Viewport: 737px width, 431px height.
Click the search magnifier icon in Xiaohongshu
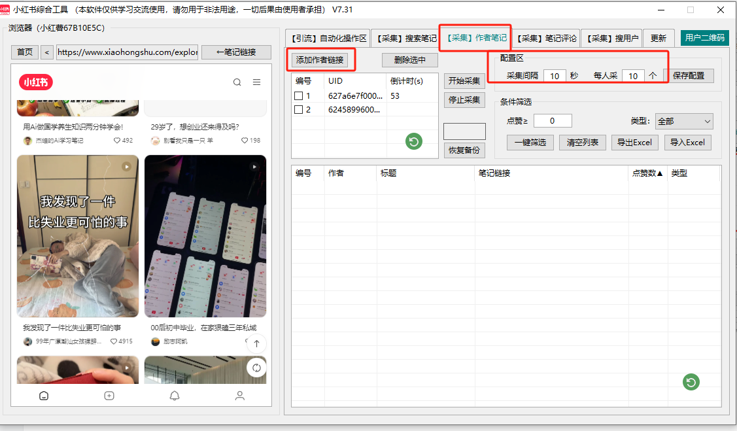[x=237, y=82]
